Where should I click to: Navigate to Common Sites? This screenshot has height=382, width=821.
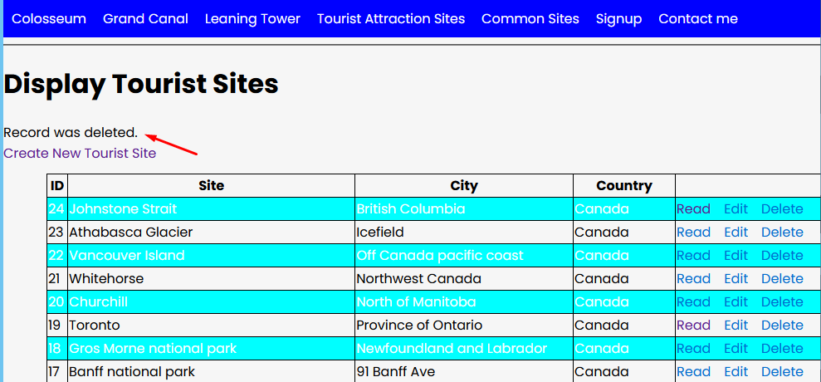click(x=530, y=18)
